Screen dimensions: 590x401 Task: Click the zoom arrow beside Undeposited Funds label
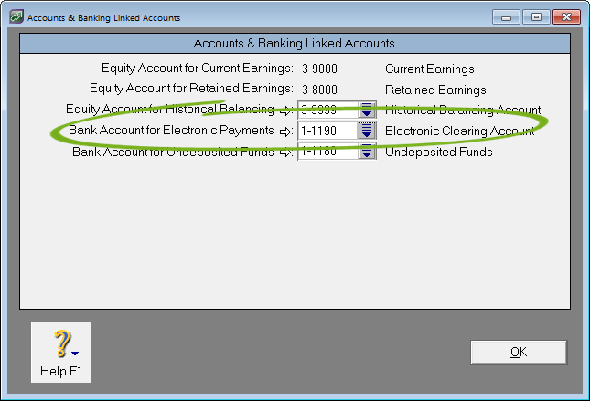coord(286,153)
